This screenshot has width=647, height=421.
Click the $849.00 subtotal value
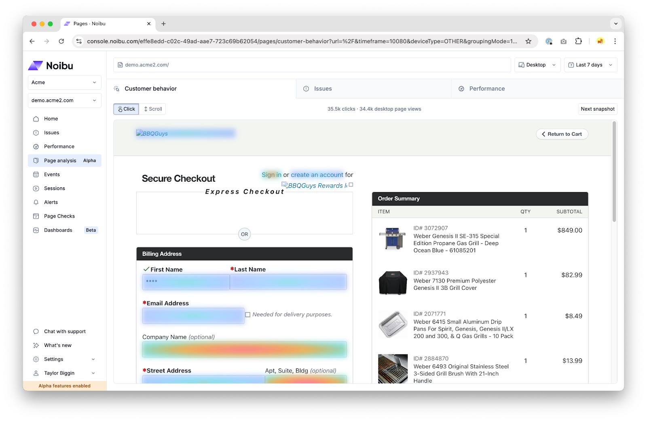[570, 230]
